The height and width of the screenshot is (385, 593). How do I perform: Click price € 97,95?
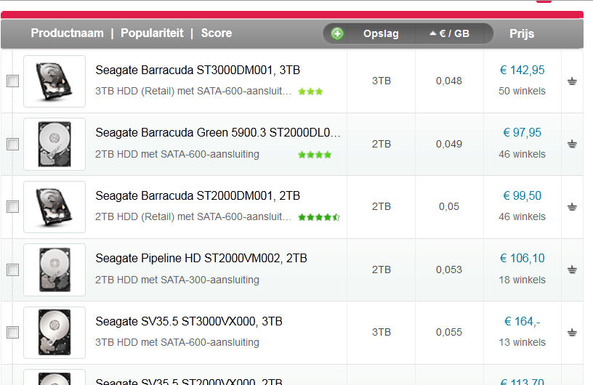tap(522, 133)
